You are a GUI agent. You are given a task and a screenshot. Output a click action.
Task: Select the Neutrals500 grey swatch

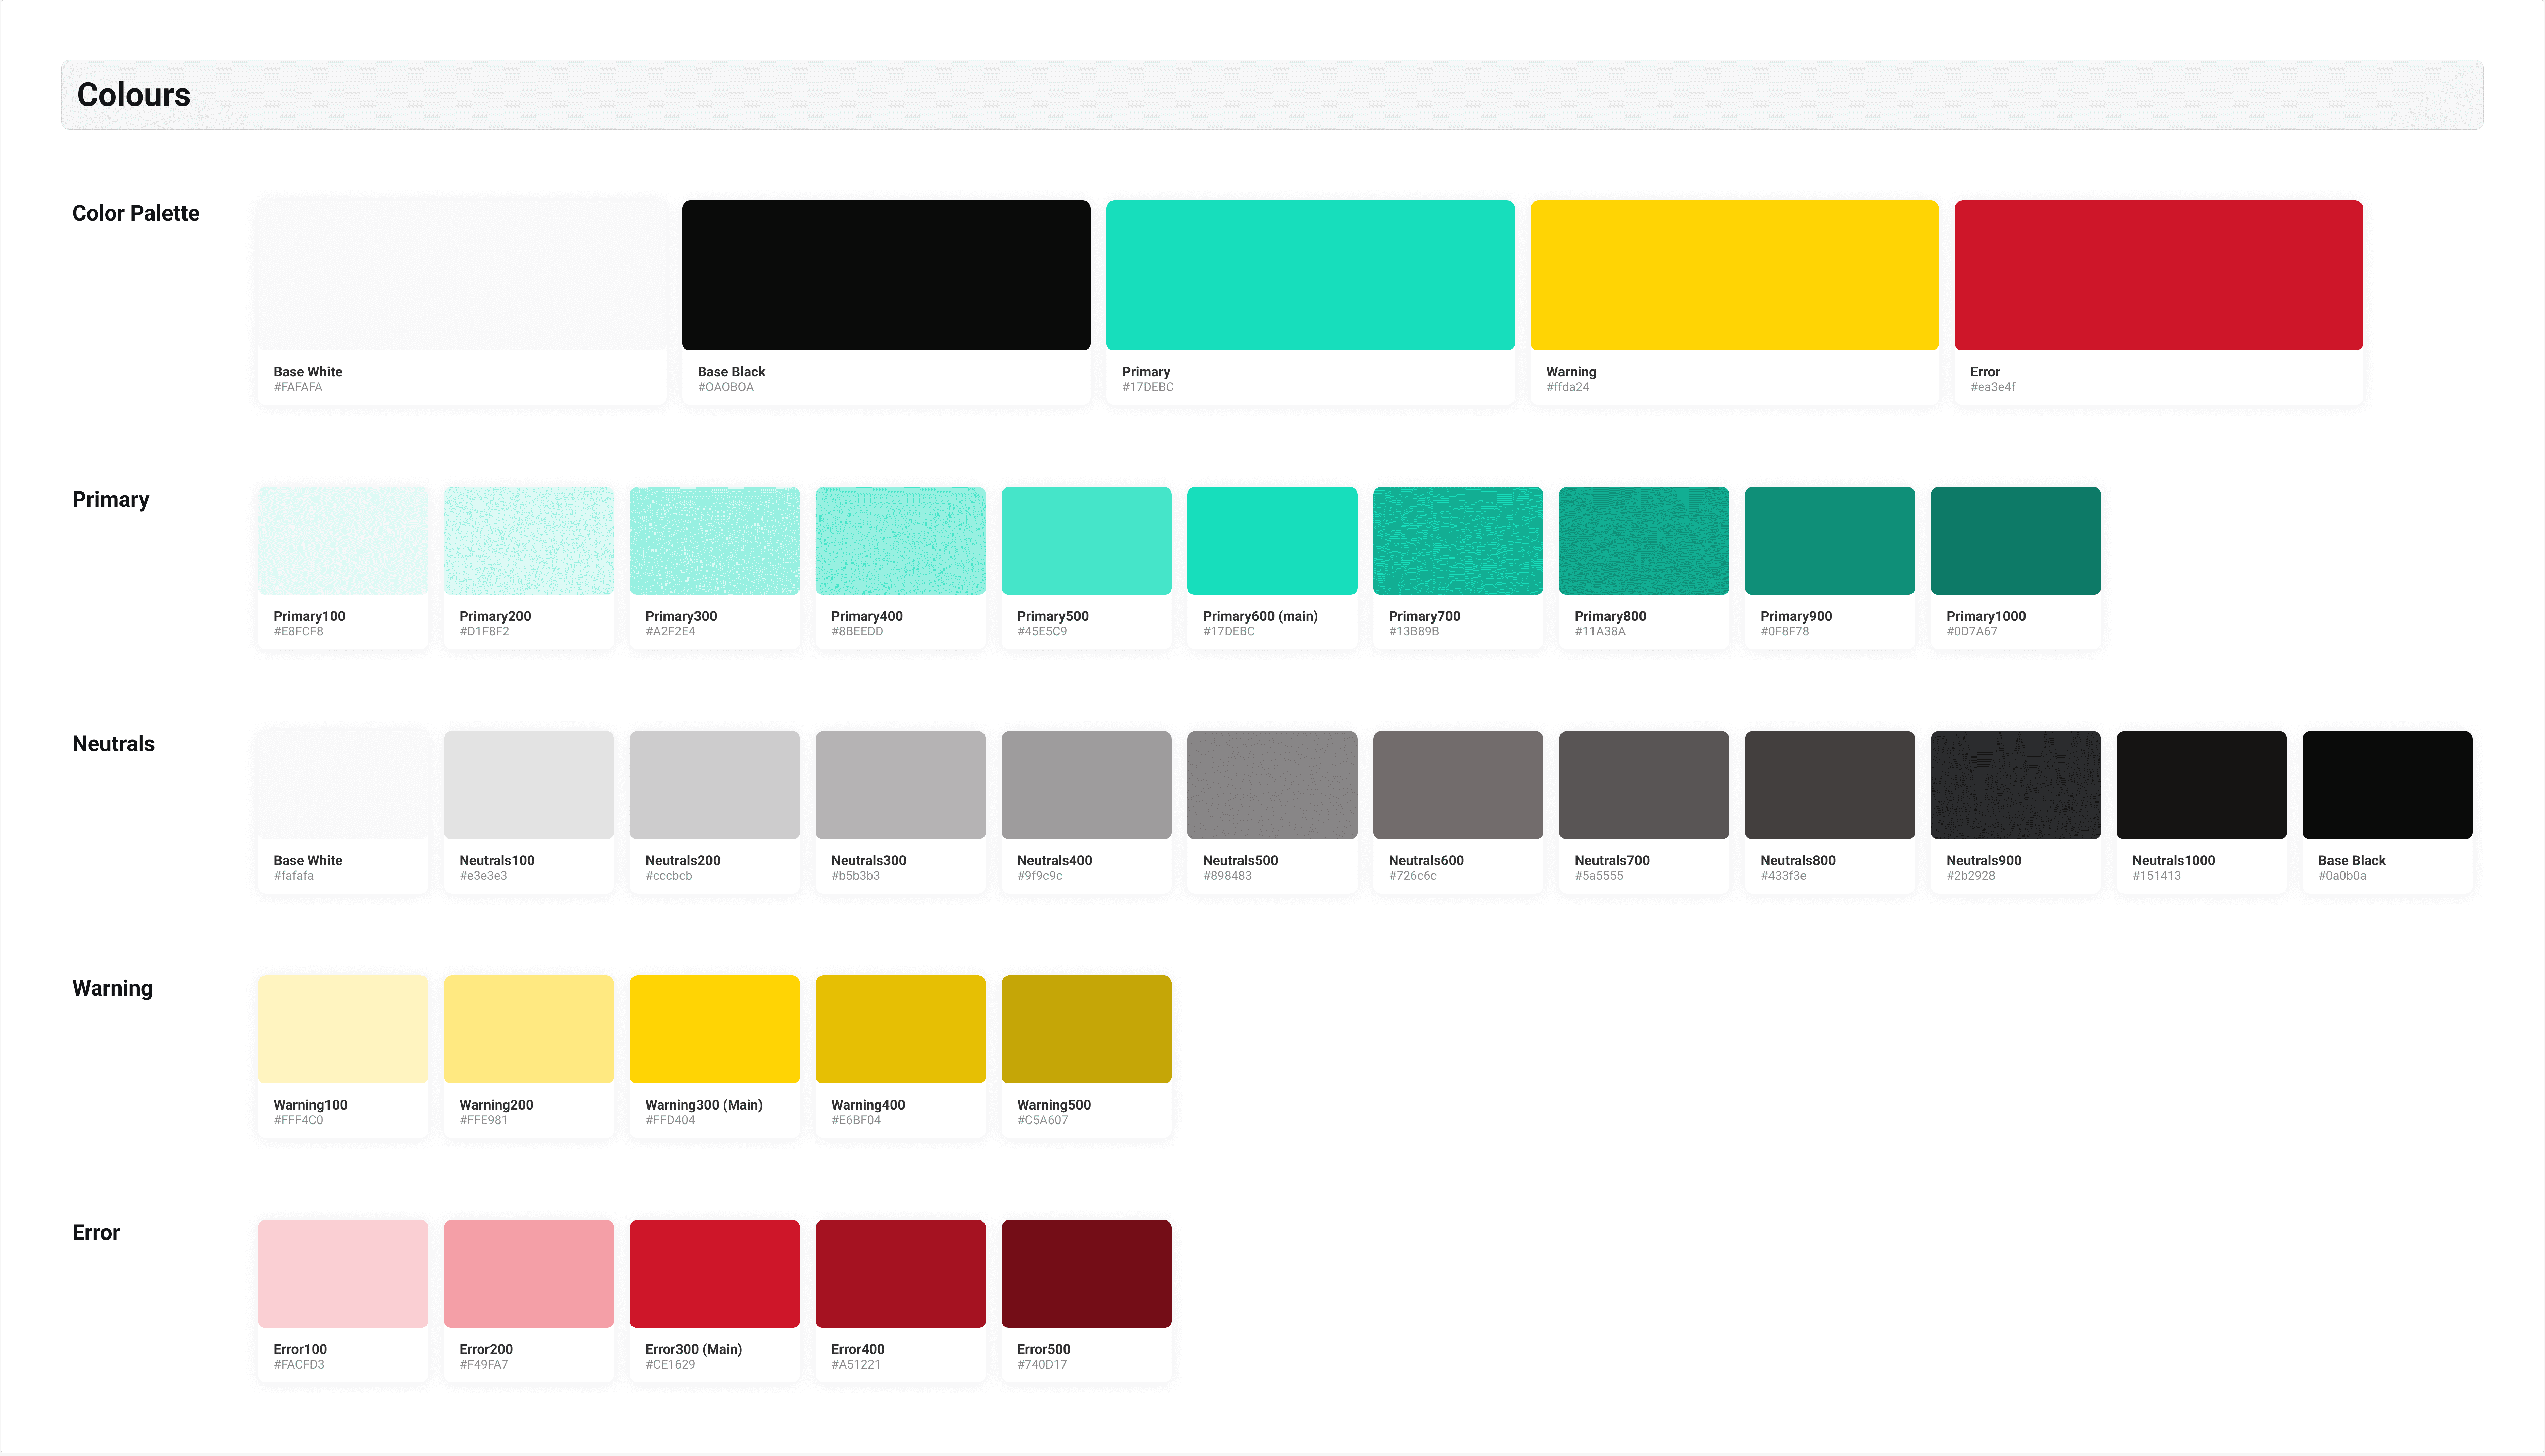click(x=1272, y=784)
